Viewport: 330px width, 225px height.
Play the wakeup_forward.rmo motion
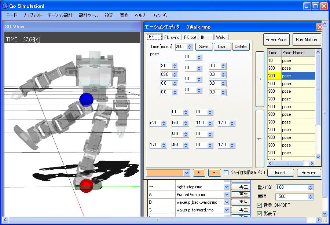click(241, 210)
